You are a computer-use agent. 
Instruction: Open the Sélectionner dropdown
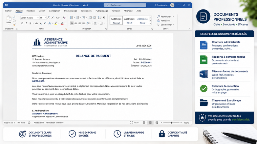166,25
